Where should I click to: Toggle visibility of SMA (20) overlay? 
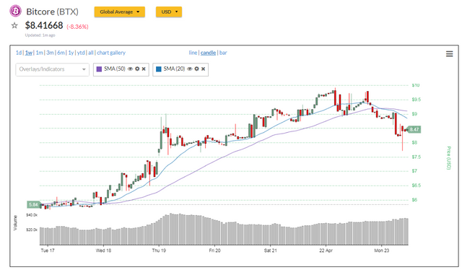[x=189, y=69]
